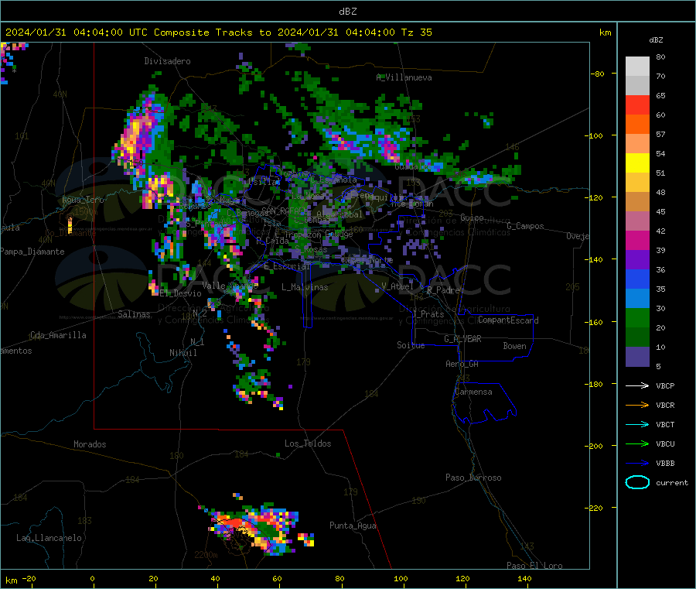696x589 pixels.
Task: Click the dBZ label above the color scale
Action: tap(656, 40)
